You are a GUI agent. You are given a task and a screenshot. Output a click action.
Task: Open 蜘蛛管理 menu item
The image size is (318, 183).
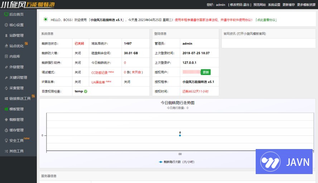click(16, 120)
